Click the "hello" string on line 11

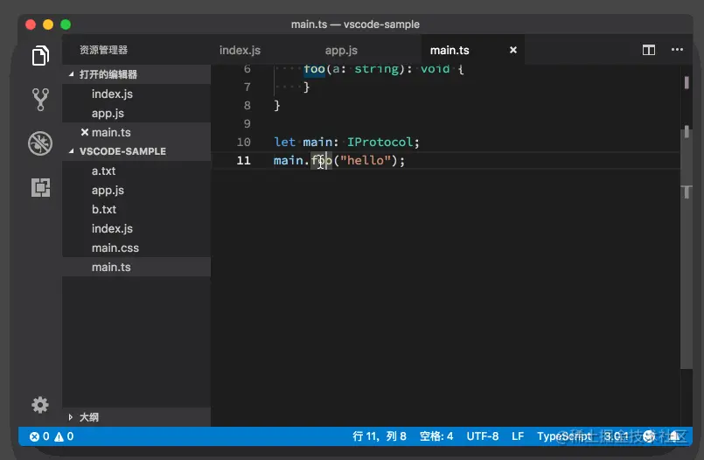[366, 160]
